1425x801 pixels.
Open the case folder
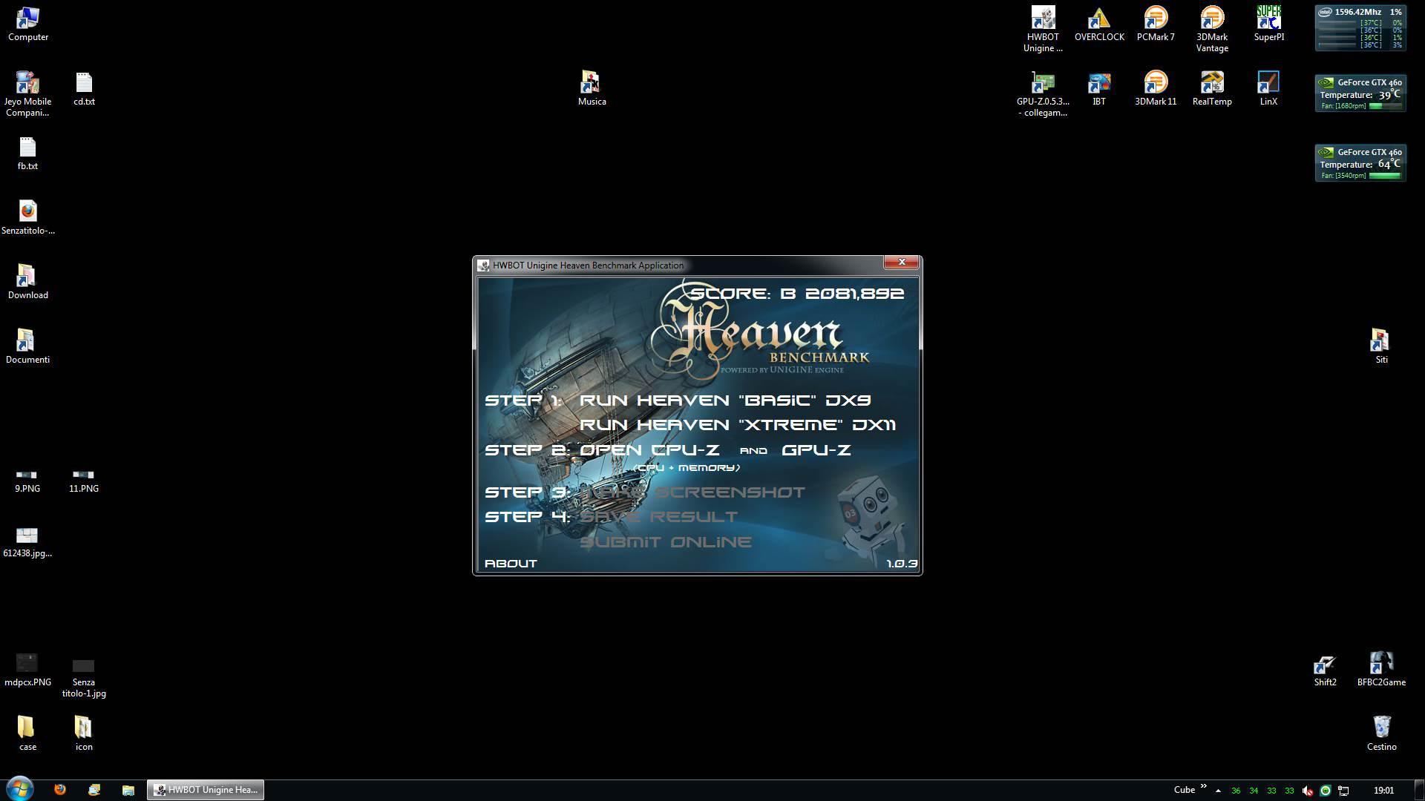coord(27,733)
